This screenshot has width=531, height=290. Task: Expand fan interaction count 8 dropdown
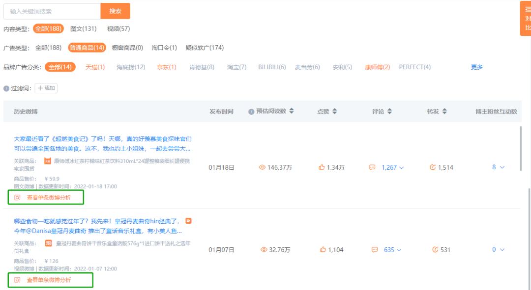[x=502, y=167]
